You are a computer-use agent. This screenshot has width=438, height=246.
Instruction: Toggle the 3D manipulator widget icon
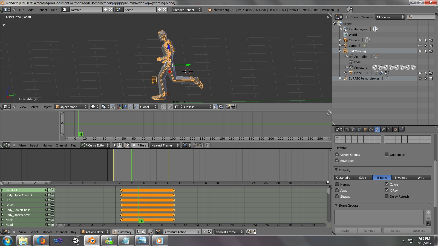(x=120, y=107)
